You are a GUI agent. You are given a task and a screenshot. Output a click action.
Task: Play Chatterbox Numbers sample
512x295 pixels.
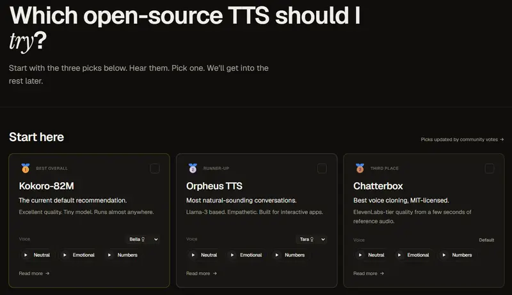tap(457, 255)
